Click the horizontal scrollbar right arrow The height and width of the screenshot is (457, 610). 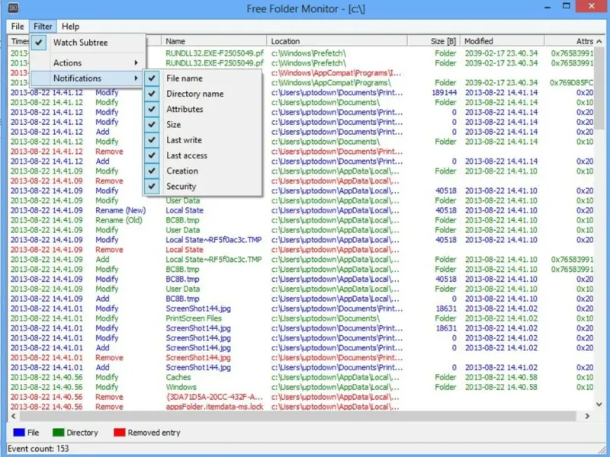click(587, 416)
